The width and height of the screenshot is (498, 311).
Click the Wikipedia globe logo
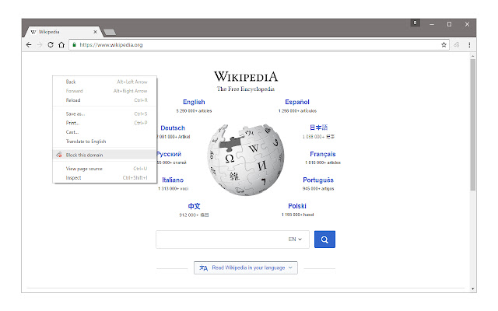tap(246, 159)
